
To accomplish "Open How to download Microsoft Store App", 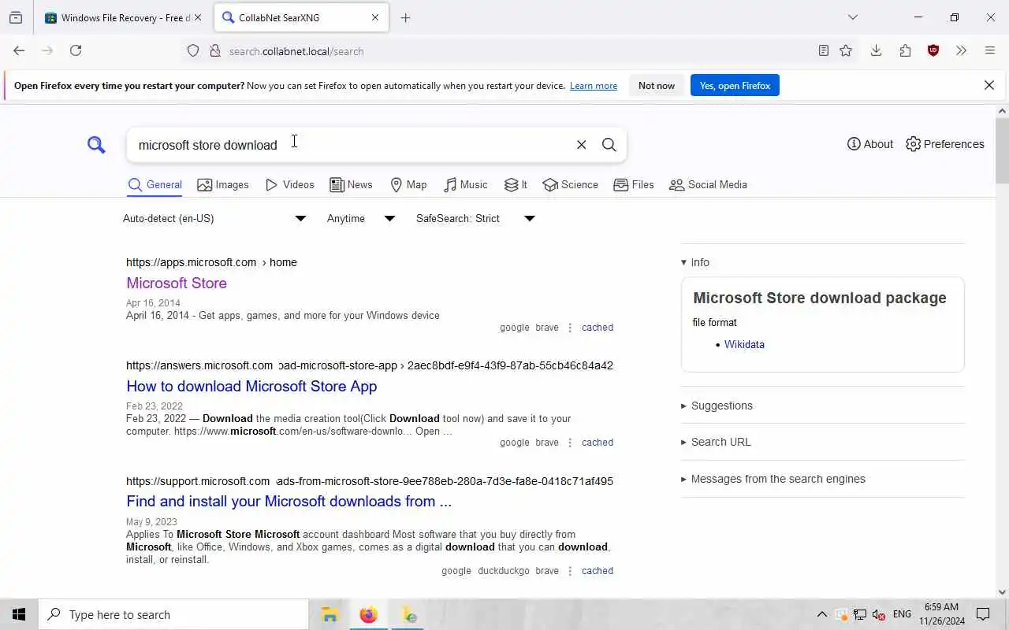I will click(251, 386).
